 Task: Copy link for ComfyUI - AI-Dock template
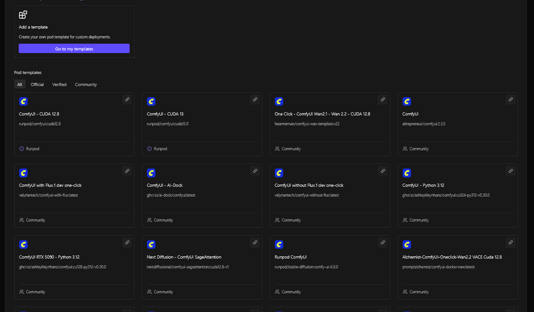[x=255, y=171]
